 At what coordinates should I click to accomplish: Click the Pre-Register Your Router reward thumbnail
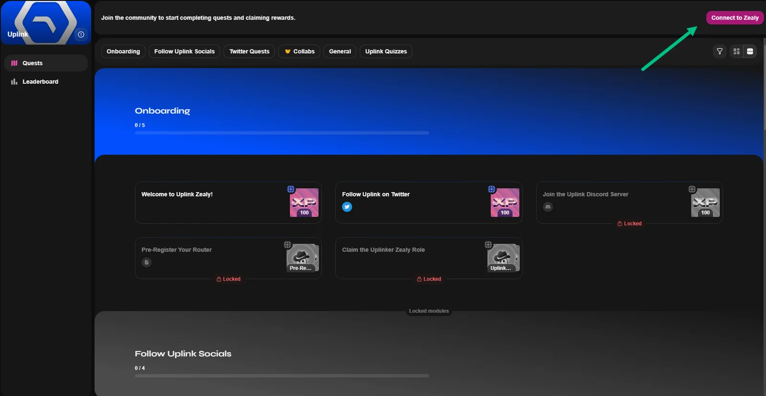point(303,258)
